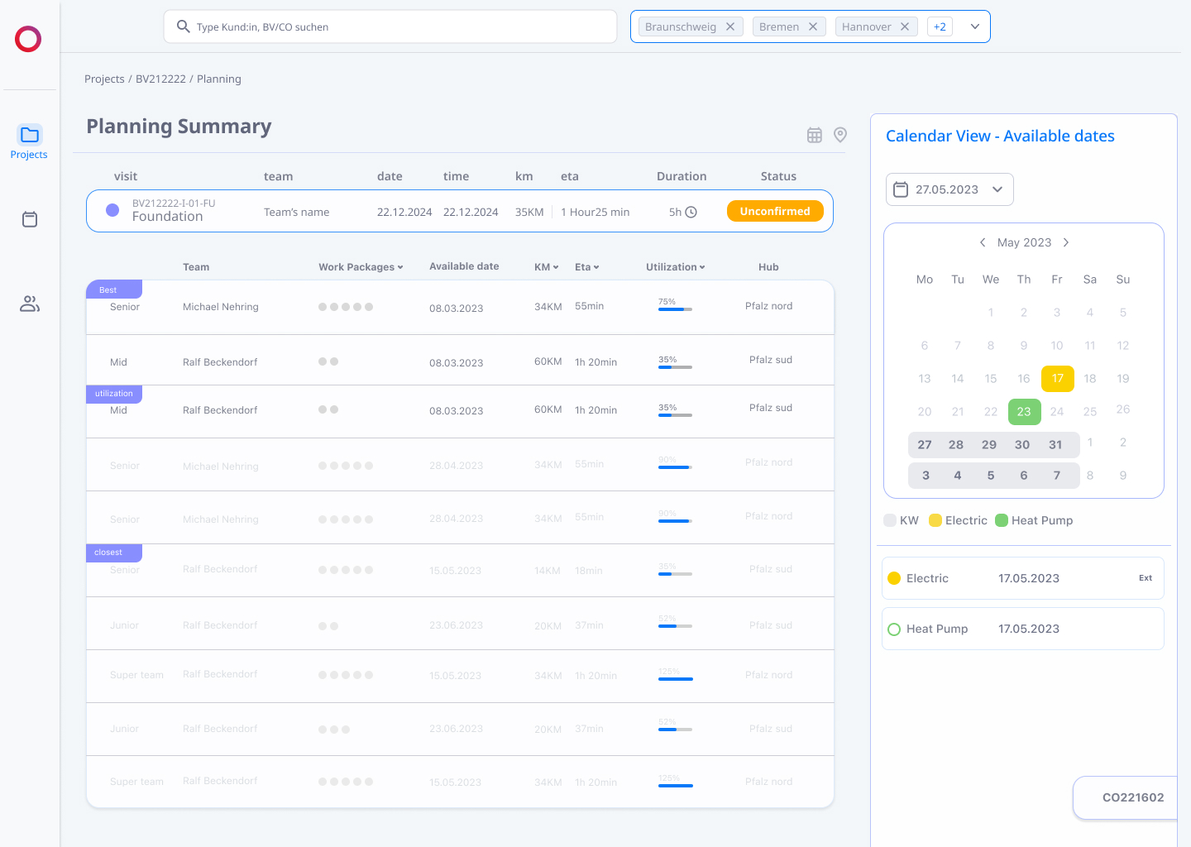Toggle the Electric legend filter
1191x847 pixels.
click(958, 520)
